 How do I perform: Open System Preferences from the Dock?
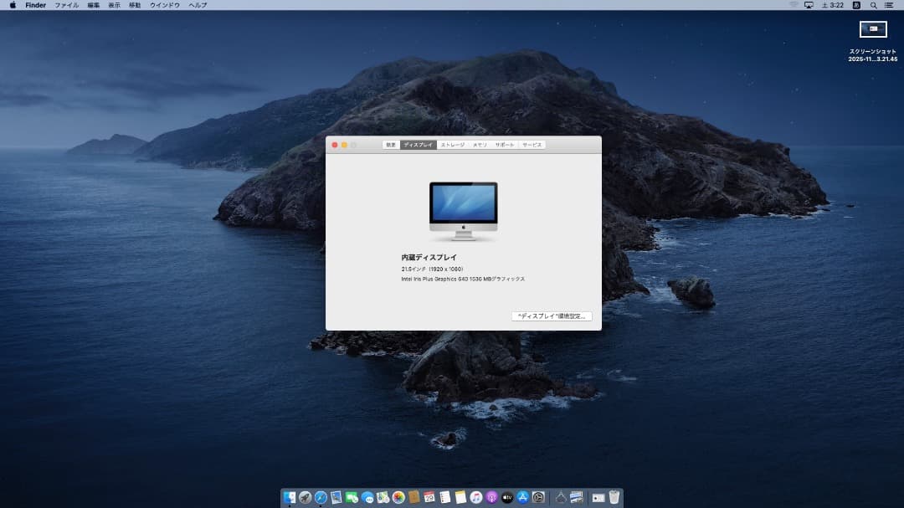[x=538, y=497]
